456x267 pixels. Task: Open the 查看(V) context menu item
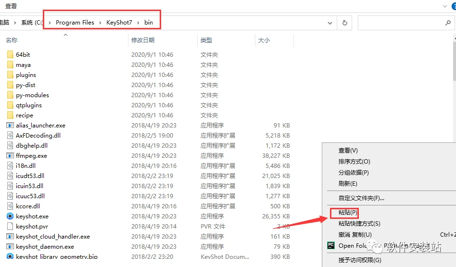(x=348, y=151)
